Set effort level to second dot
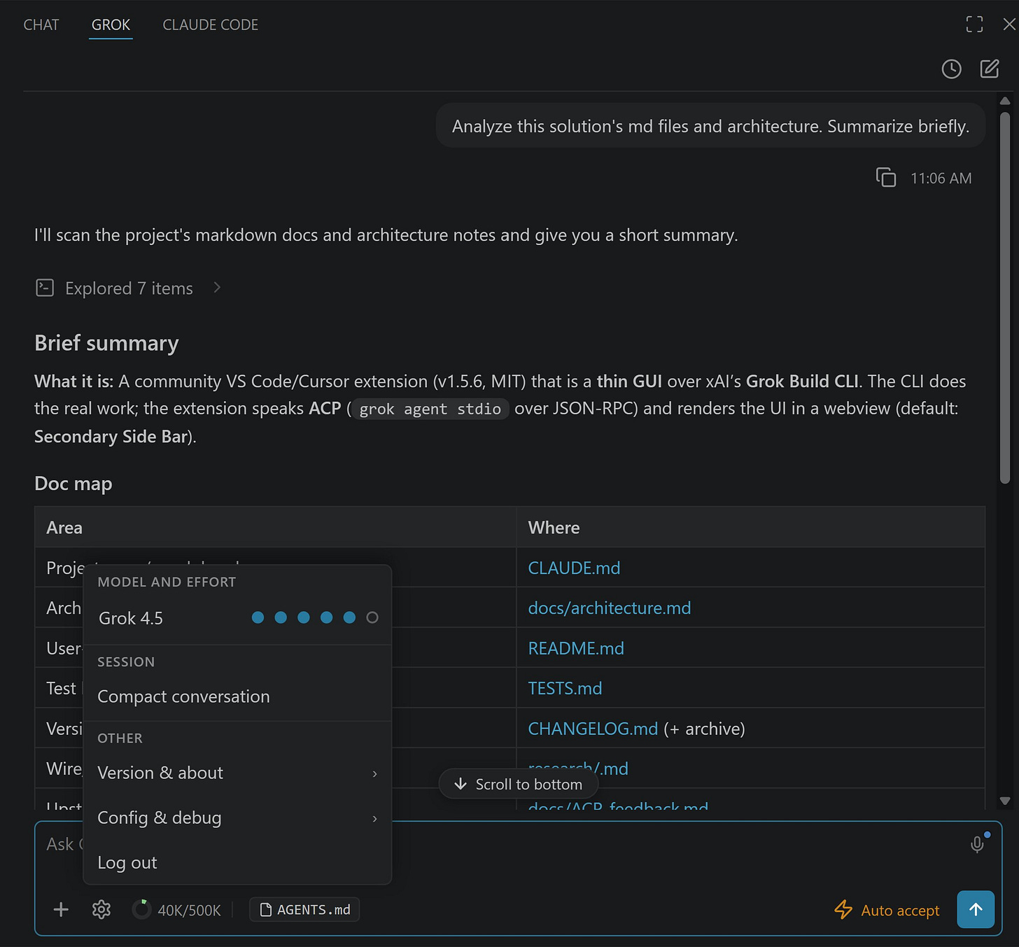Image resolution: width=1019 pixels, height=947 pixels. click(281, 617)
